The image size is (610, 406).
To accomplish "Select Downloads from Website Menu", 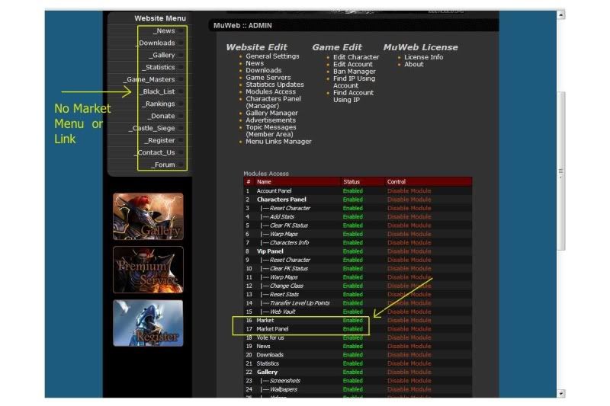I will coord(157,43).
